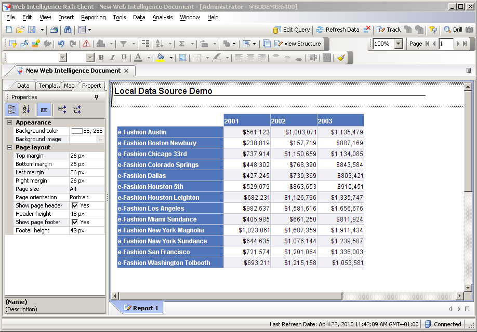The height and width of the screenshot is (332, 477).
Task: Open the filter dropdown arrow
Action: tap(134, 44)
